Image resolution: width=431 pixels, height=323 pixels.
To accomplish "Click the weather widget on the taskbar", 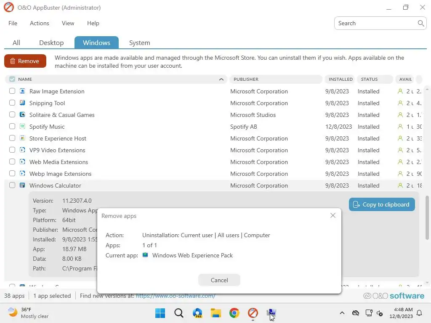I will [x=28, y=313].
